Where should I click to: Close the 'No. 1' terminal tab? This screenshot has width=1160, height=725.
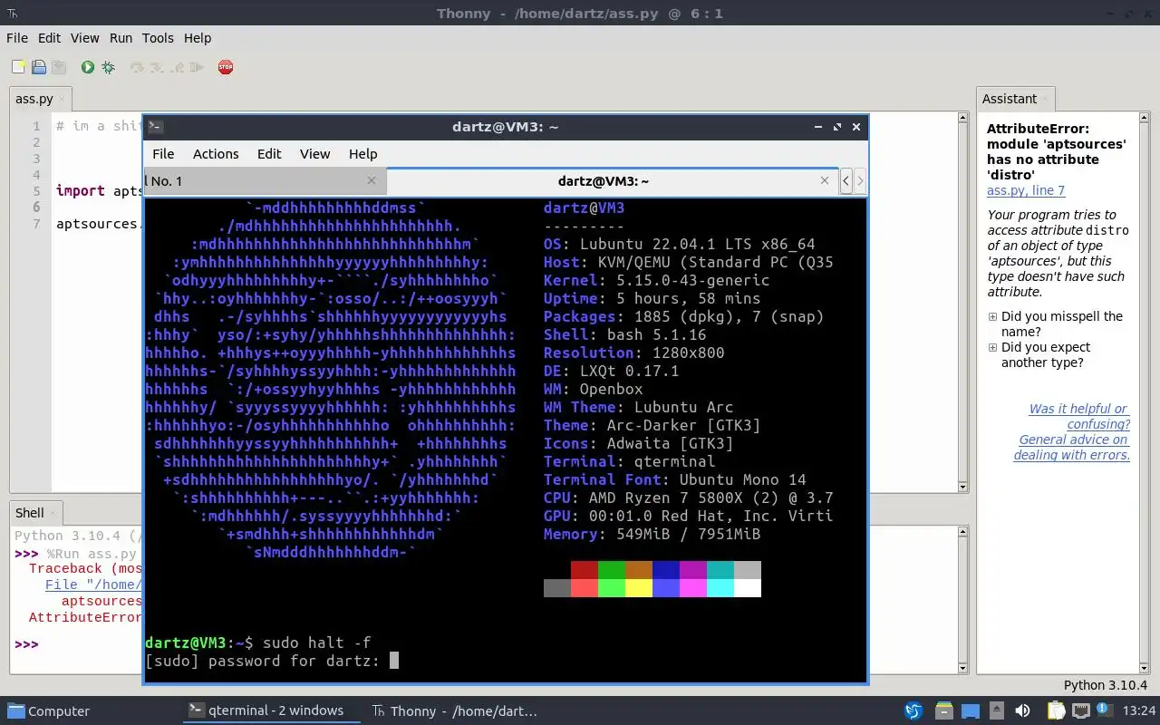[371, 180]
